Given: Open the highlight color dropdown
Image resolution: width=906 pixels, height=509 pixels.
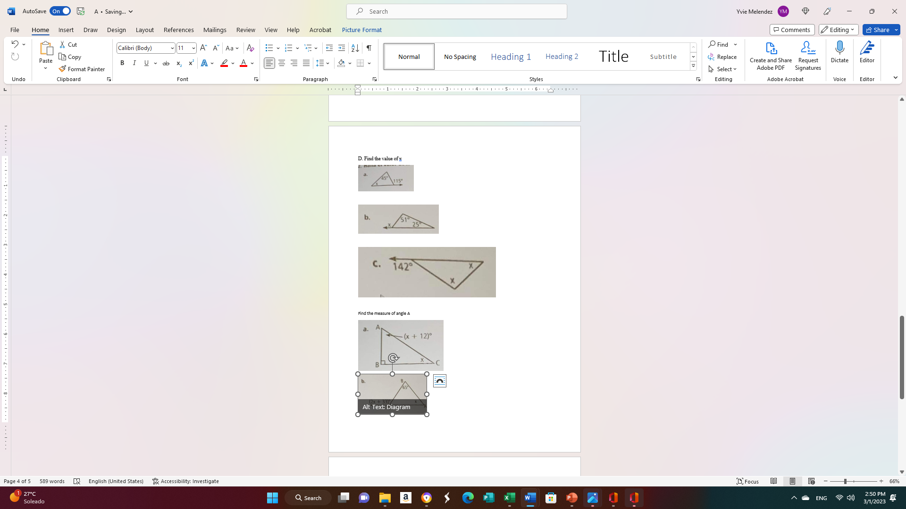Looking at the screenshot, I should (232, 63).
